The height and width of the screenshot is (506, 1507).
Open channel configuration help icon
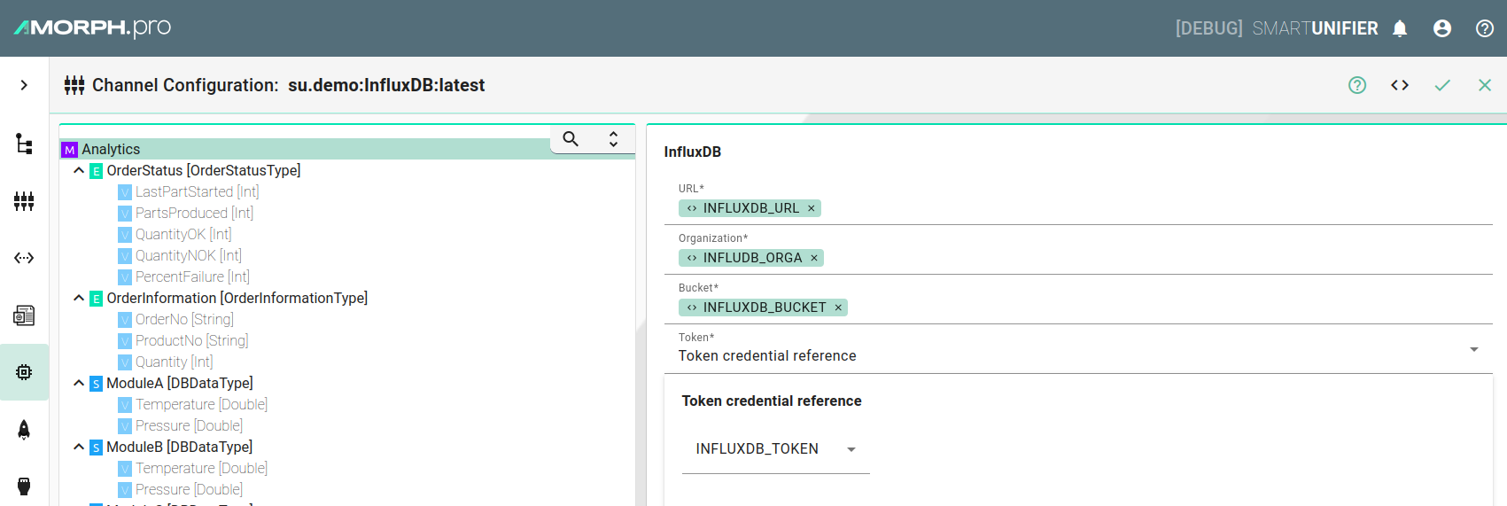[x=1357, y=85]
